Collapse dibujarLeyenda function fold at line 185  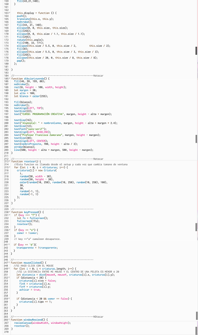(x=9, y=79)
